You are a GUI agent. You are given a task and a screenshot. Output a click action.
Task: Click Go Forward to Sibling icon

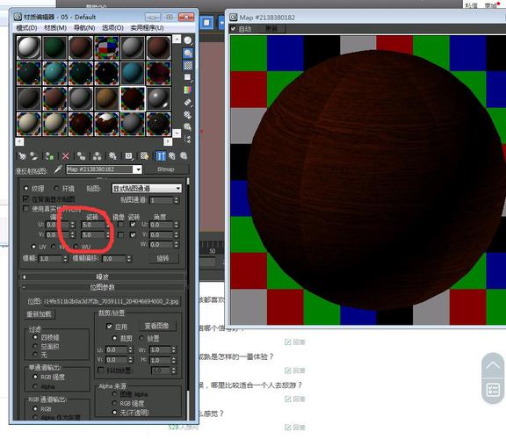[x=184, y=156]
